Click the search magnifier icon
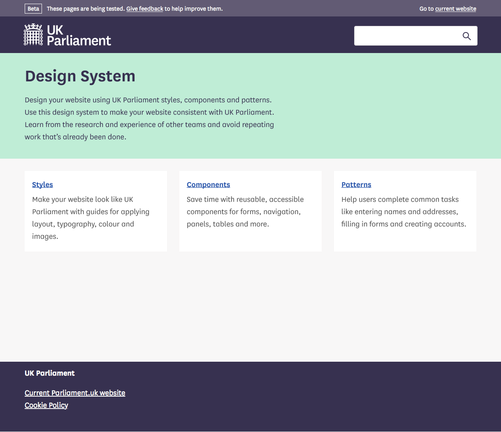The width and height of the screenshot is (501, 432). [x=466, y=36]
